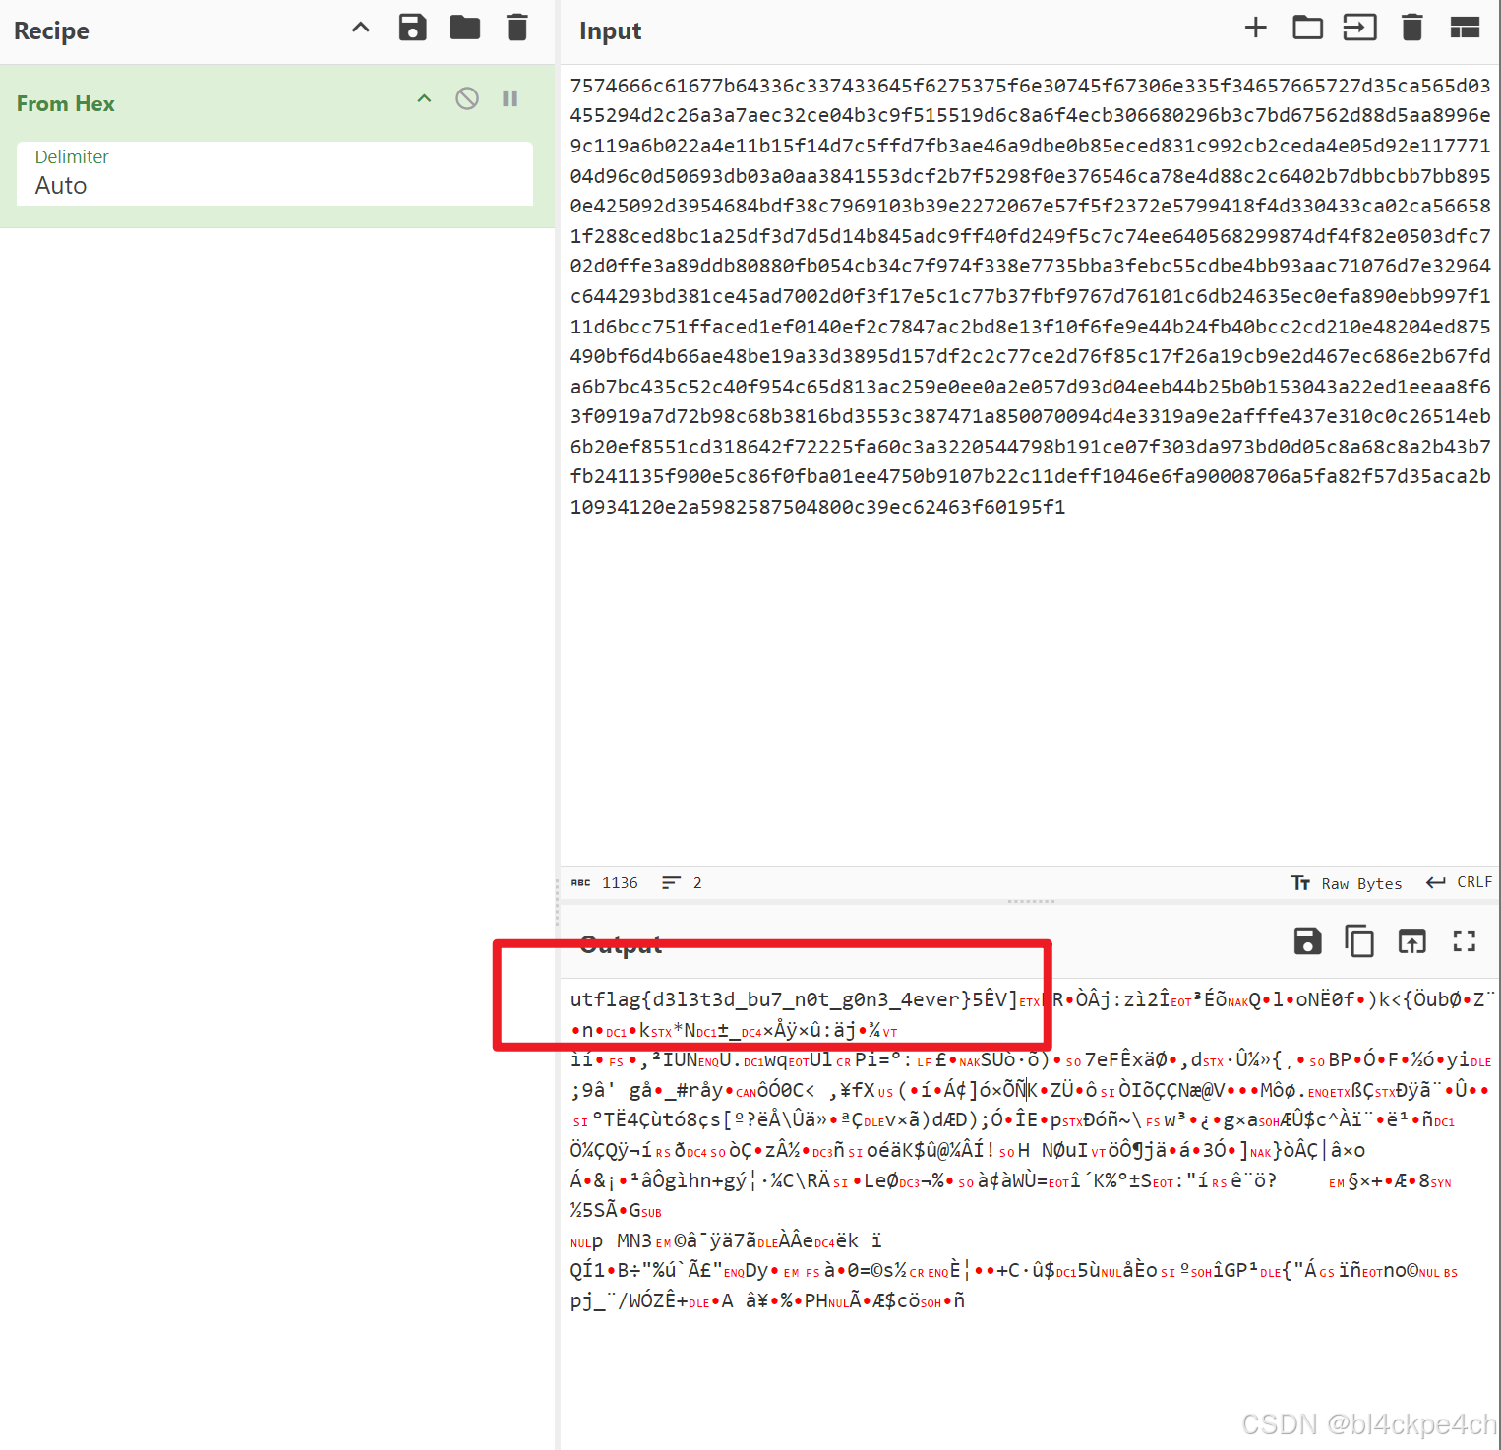Copy the output to the clipboard
The image size is (1501, 1450).
click(x=1359, y=941)
